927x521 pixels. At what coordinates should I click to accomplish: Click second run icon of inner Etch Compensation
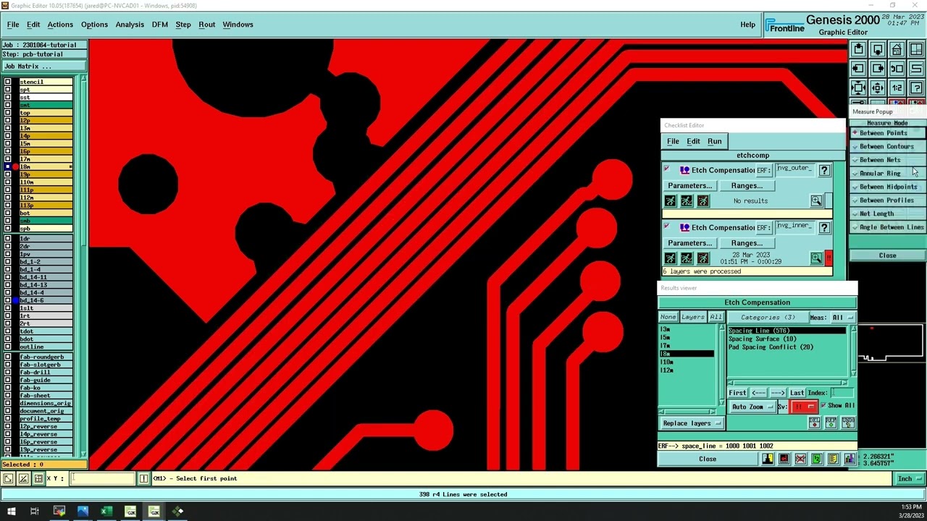[687, 258]
